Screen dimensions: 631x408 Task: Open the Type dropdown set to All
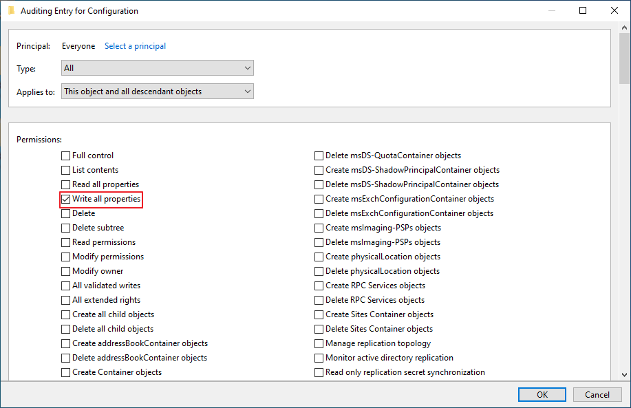pyautogui.click(x=158, y=68)
